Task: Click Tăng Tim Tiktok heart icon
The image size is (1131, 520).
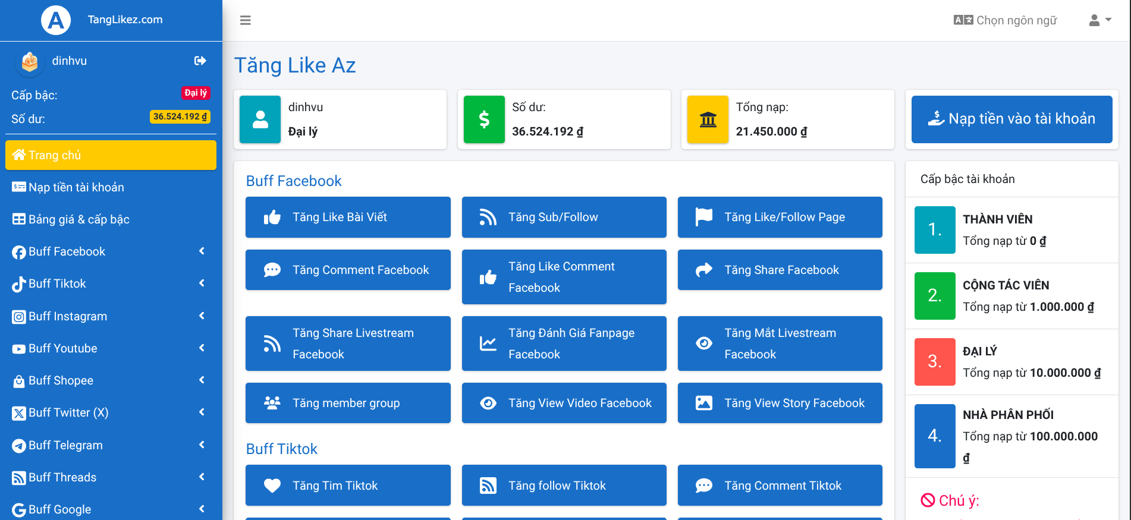Action: (272, 486)
